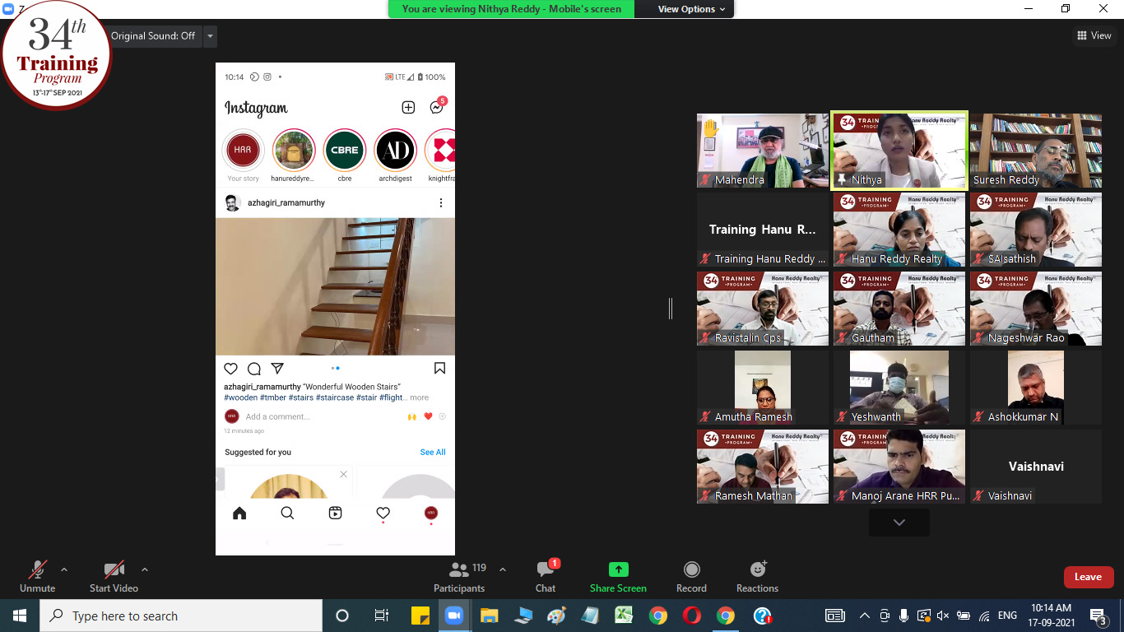This screenshot has height=632, width=1124.
Task: Open Zoom Reactions menu
Action: click(x=757, y=576)
